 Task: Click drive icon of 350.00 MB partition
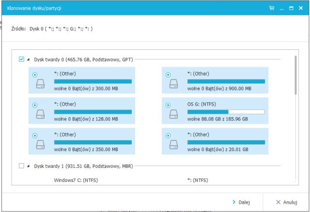click(x=40, y=144)
